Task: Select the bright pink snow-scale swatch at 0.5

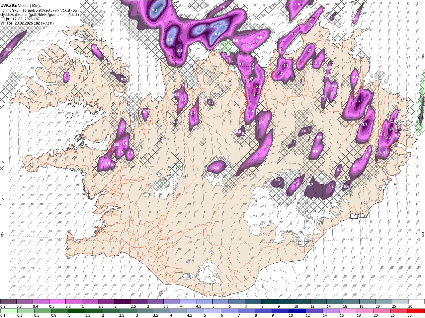Action: click(x=57, y=301)
